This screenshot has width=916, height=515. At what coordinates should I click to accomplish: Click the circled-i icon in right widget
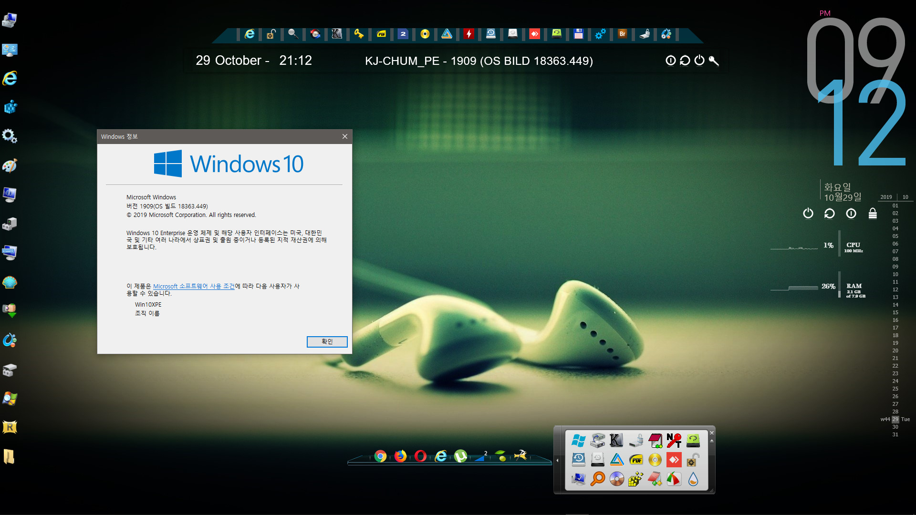(x=851, y=213)
